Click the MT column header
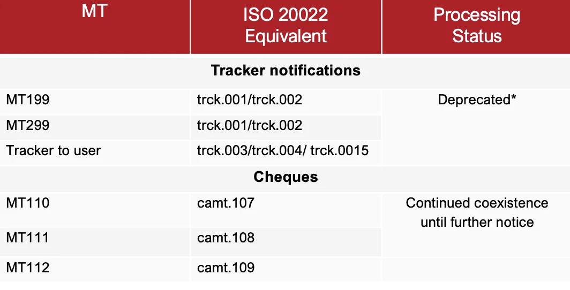This screenshot has height=290, width=570. (95, 12)
